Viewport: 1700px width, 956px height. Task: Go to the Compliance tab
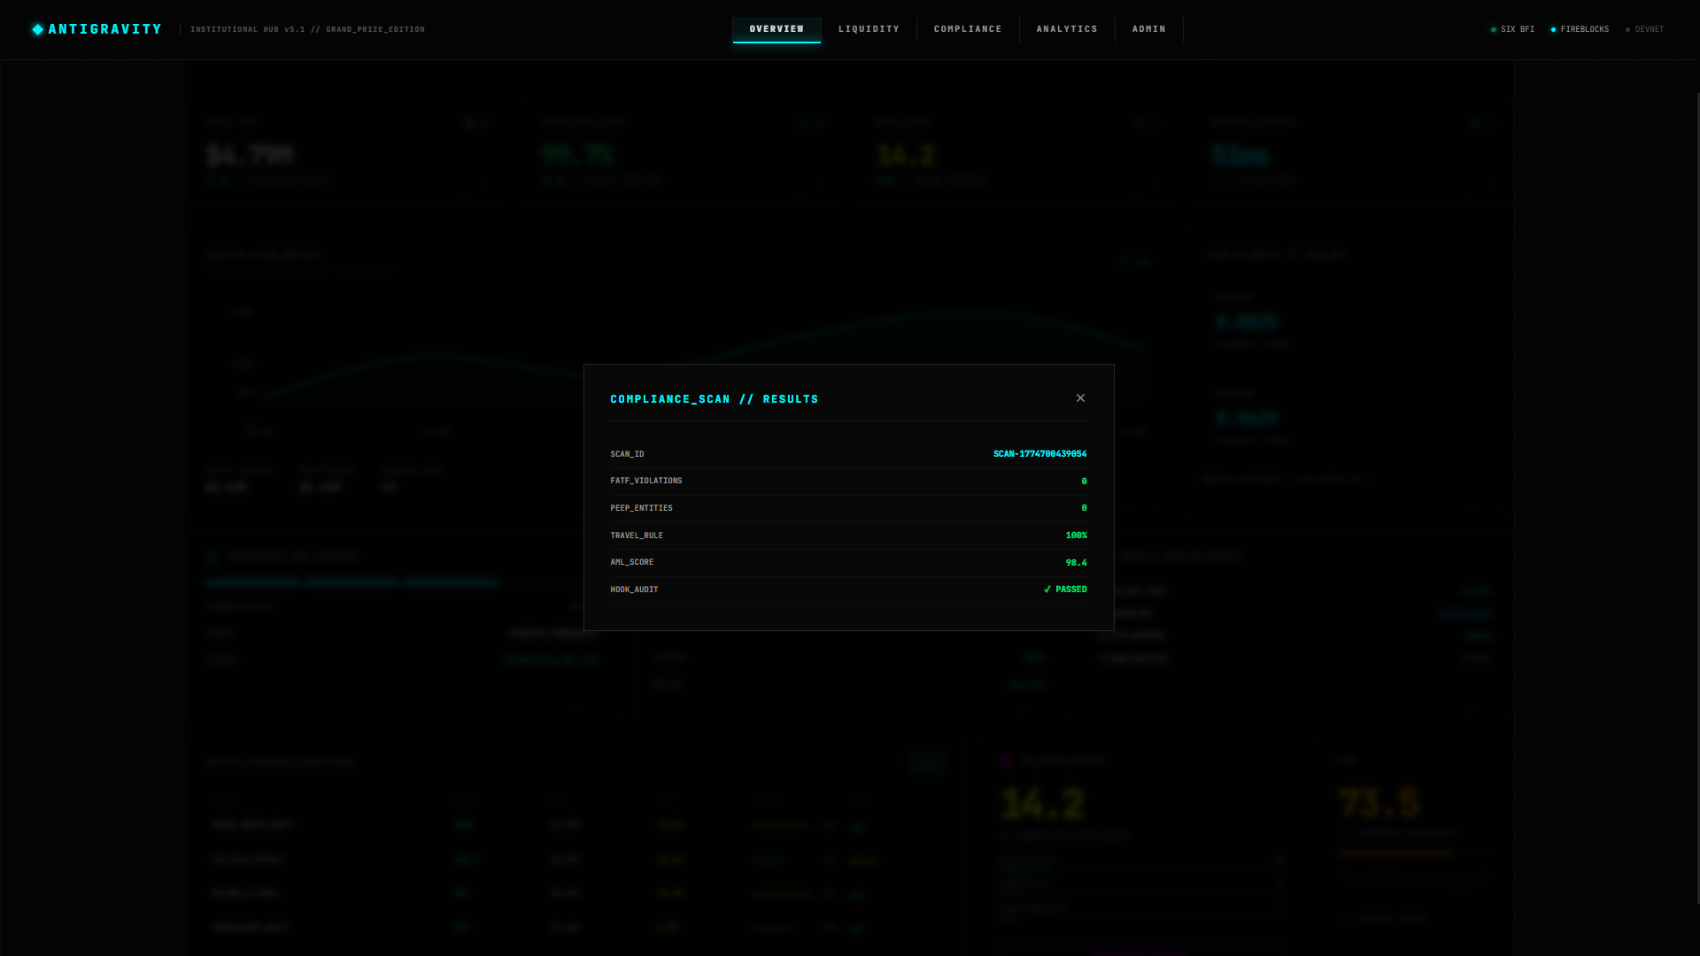(968, 29)
